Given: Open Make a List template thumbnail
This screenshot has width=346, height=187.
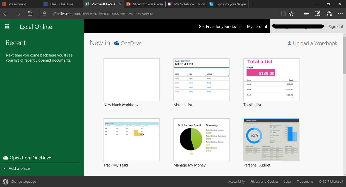Looking at the screenshot, I should pyautogui.click(x=201, y=80).
